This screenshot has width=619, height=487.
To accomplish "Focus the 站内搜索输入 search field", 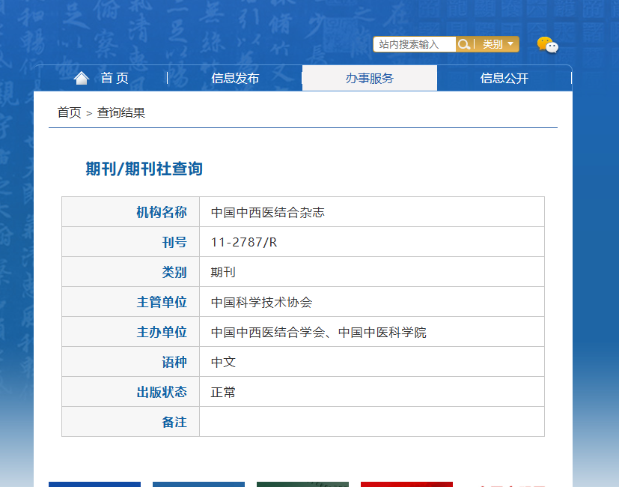I will click(415, 44).
